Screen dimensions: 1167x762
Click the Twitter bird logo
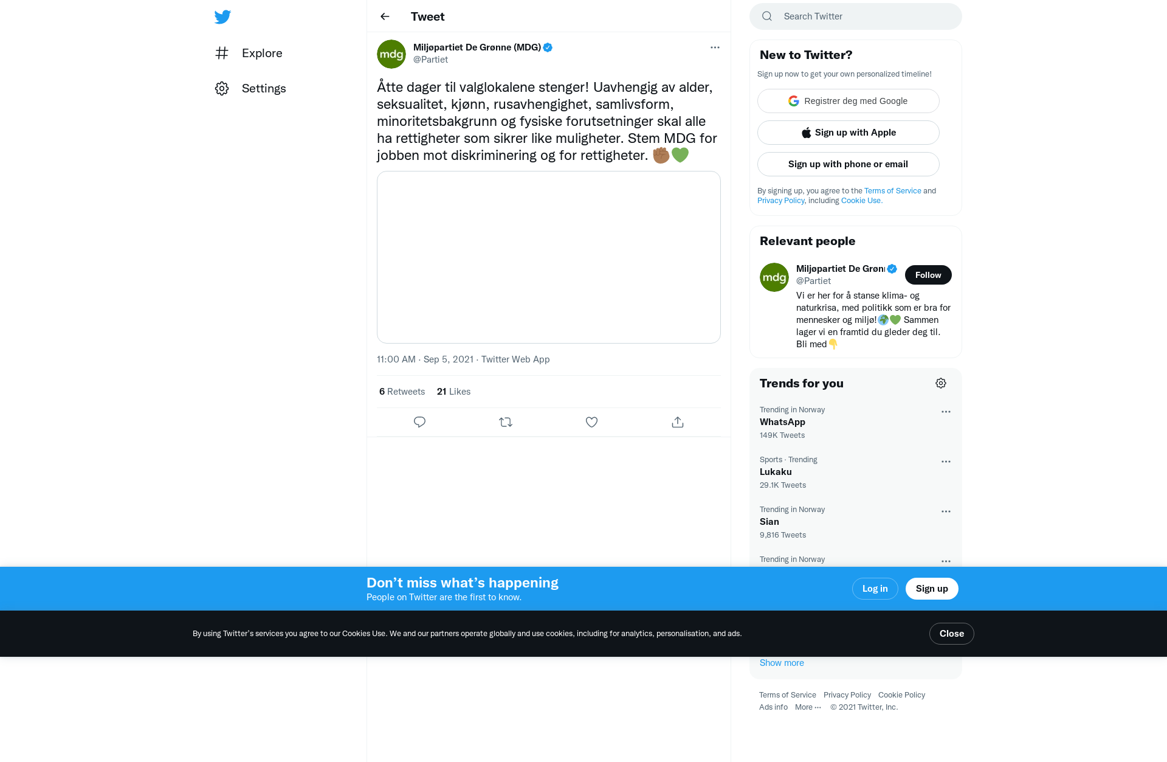click(x=222, y=17)
